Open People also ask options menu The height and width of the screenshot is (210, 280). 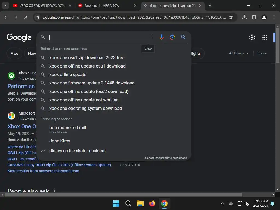tap(54, 191)
